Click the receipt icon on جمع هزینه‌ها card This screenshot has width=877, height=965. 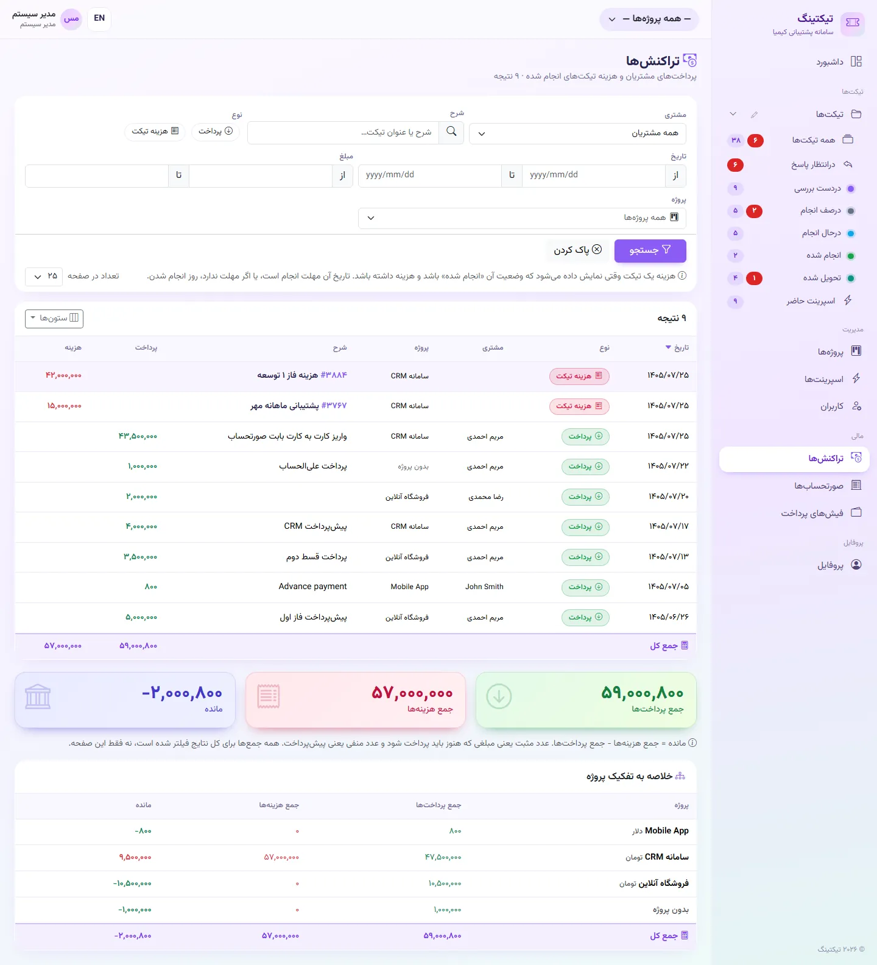[x=268, y=696]
